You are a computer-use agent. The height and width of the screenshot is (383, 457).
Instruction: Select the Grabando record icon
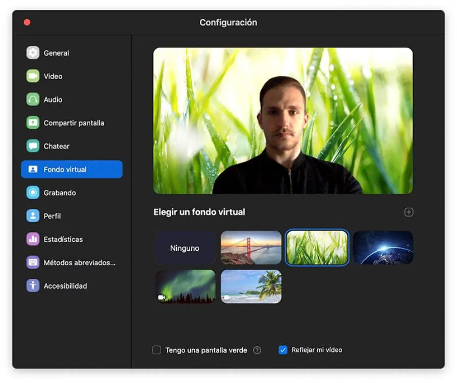[x=33, y=193]
